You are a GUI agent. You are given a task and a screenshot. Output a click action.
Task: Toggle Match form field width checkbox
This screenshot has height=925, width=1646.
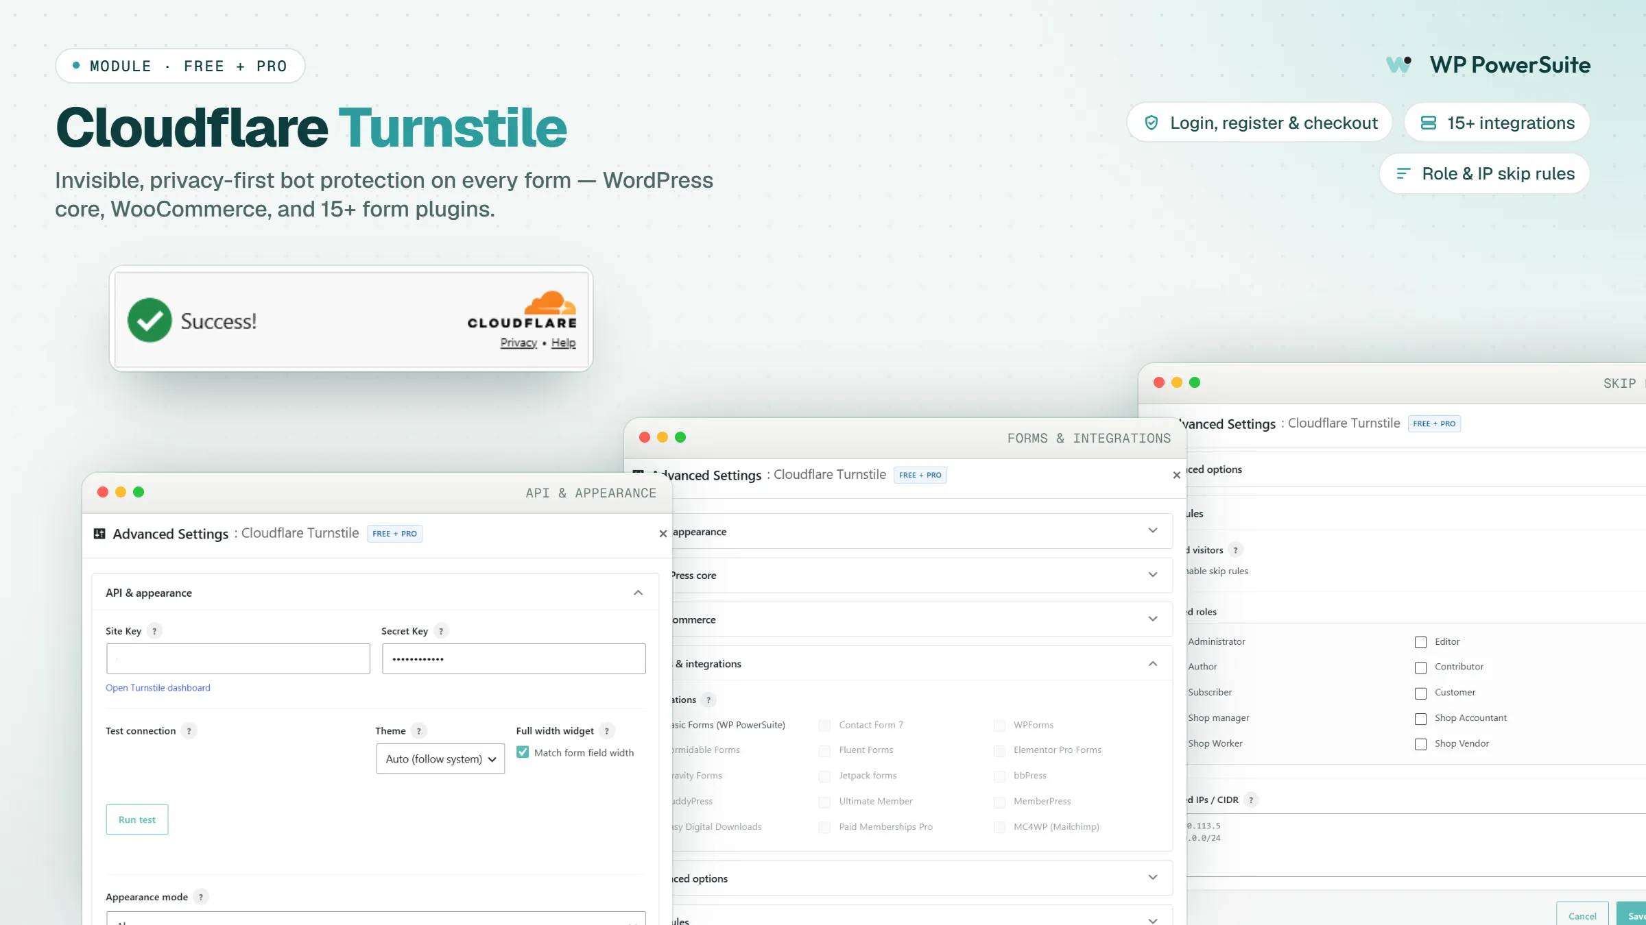tap(523, 752)
